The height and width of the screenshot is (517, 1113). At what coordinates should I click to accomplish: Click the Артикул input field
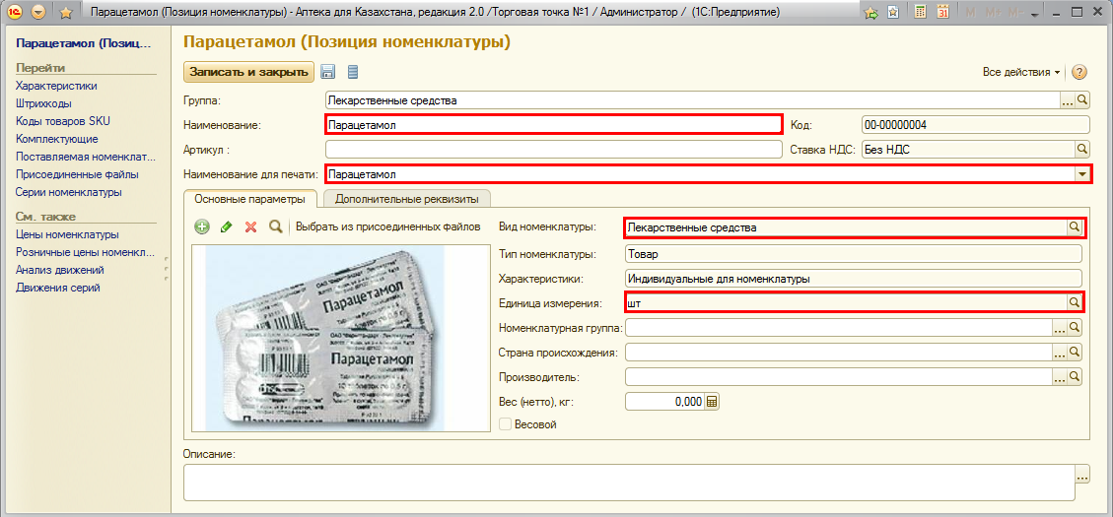point(553,150)
